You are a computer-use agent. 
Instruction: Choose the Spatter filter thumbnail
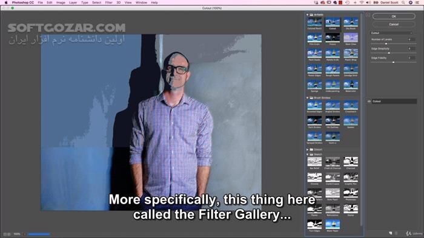click(x=351, y=121)
